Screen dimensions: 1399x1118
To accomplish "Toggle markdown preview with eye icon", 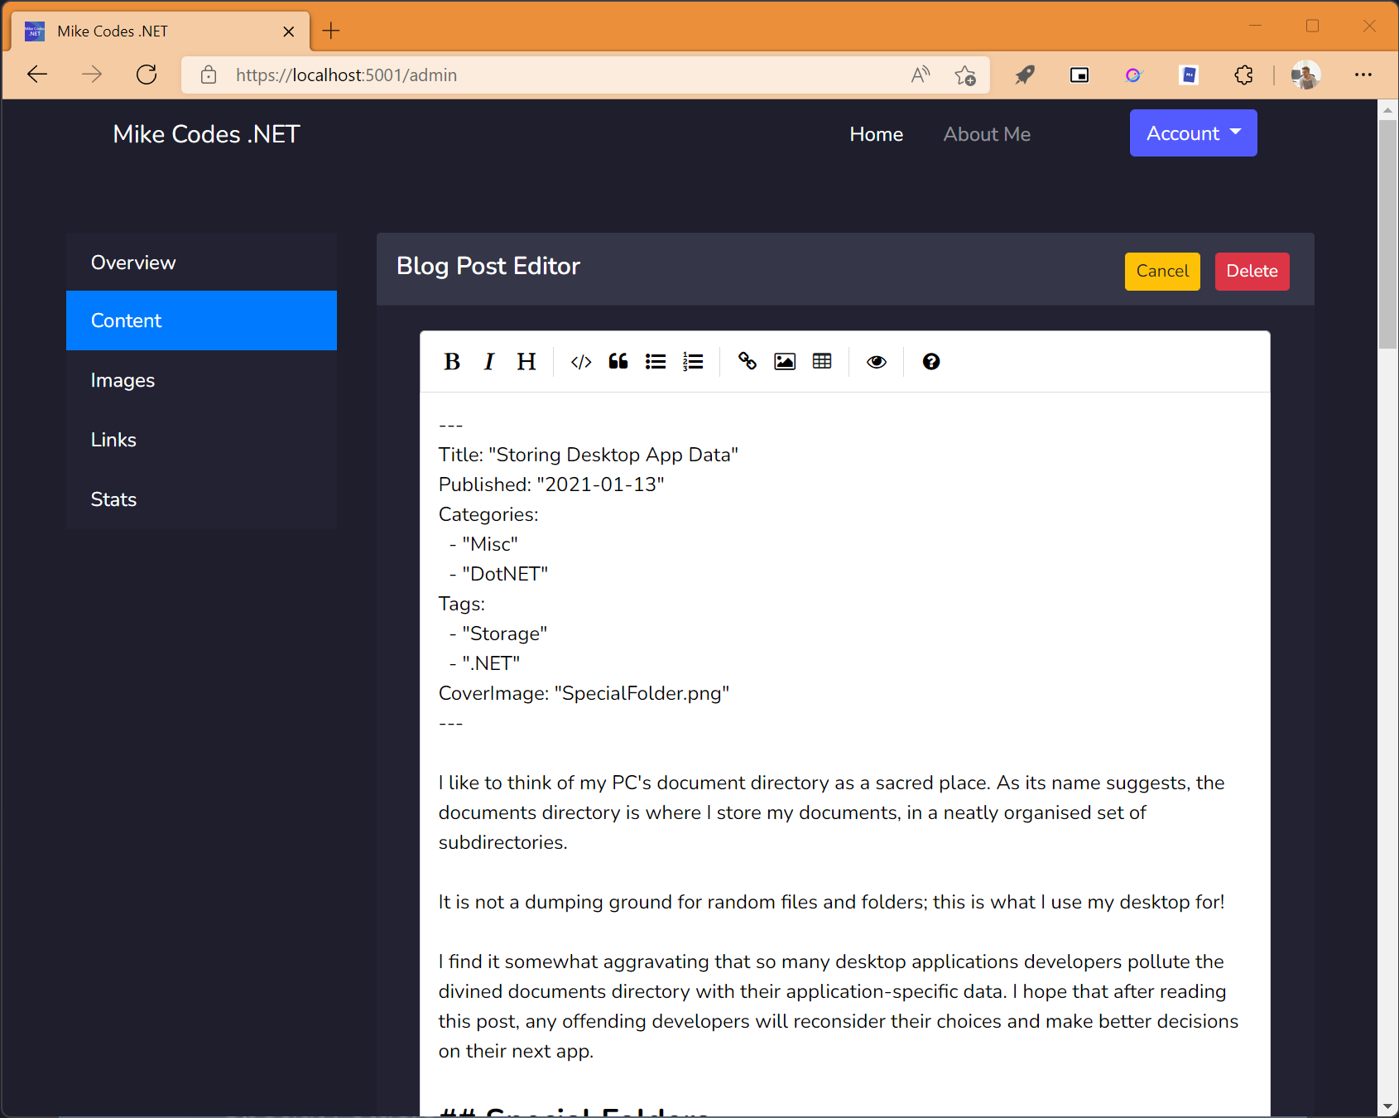I will 877,362.
